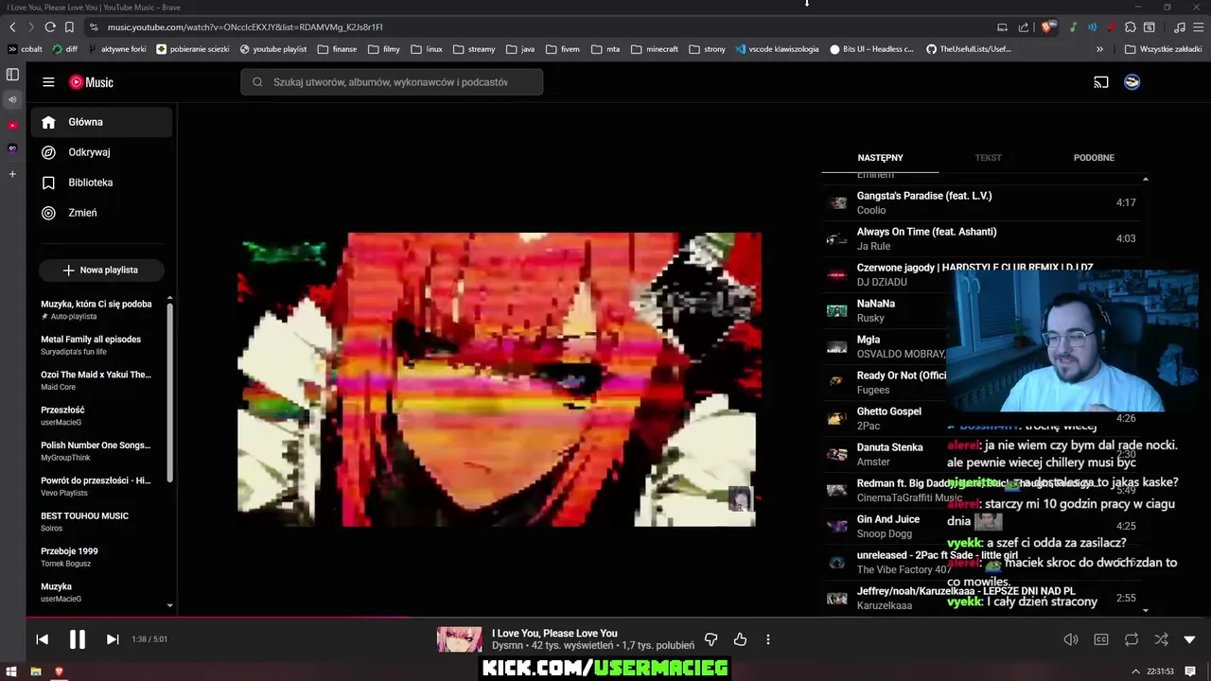Viewport: 1211px width, 681px height.
Task: Switch to the NASTĘPNY tab
Action: click(881, 158)
